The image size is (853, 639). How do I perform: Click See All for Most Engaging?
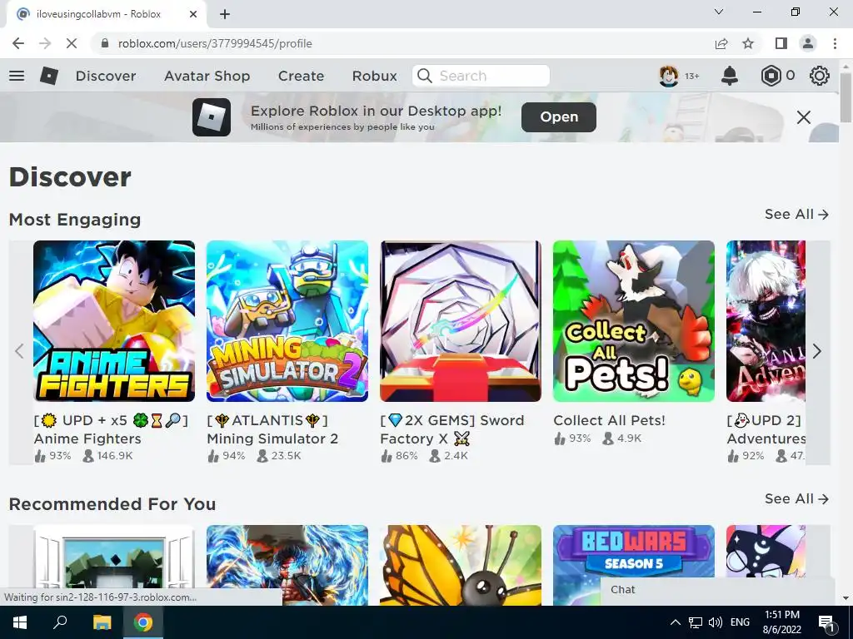pyautogui.click(x=796, y=214)
